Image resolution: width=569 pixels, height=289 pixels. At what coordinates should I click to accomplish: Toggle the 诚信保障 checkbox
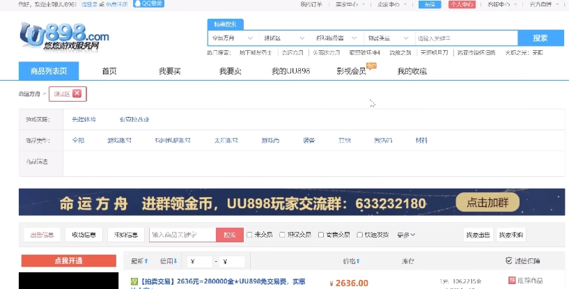(x=509, y=260)
